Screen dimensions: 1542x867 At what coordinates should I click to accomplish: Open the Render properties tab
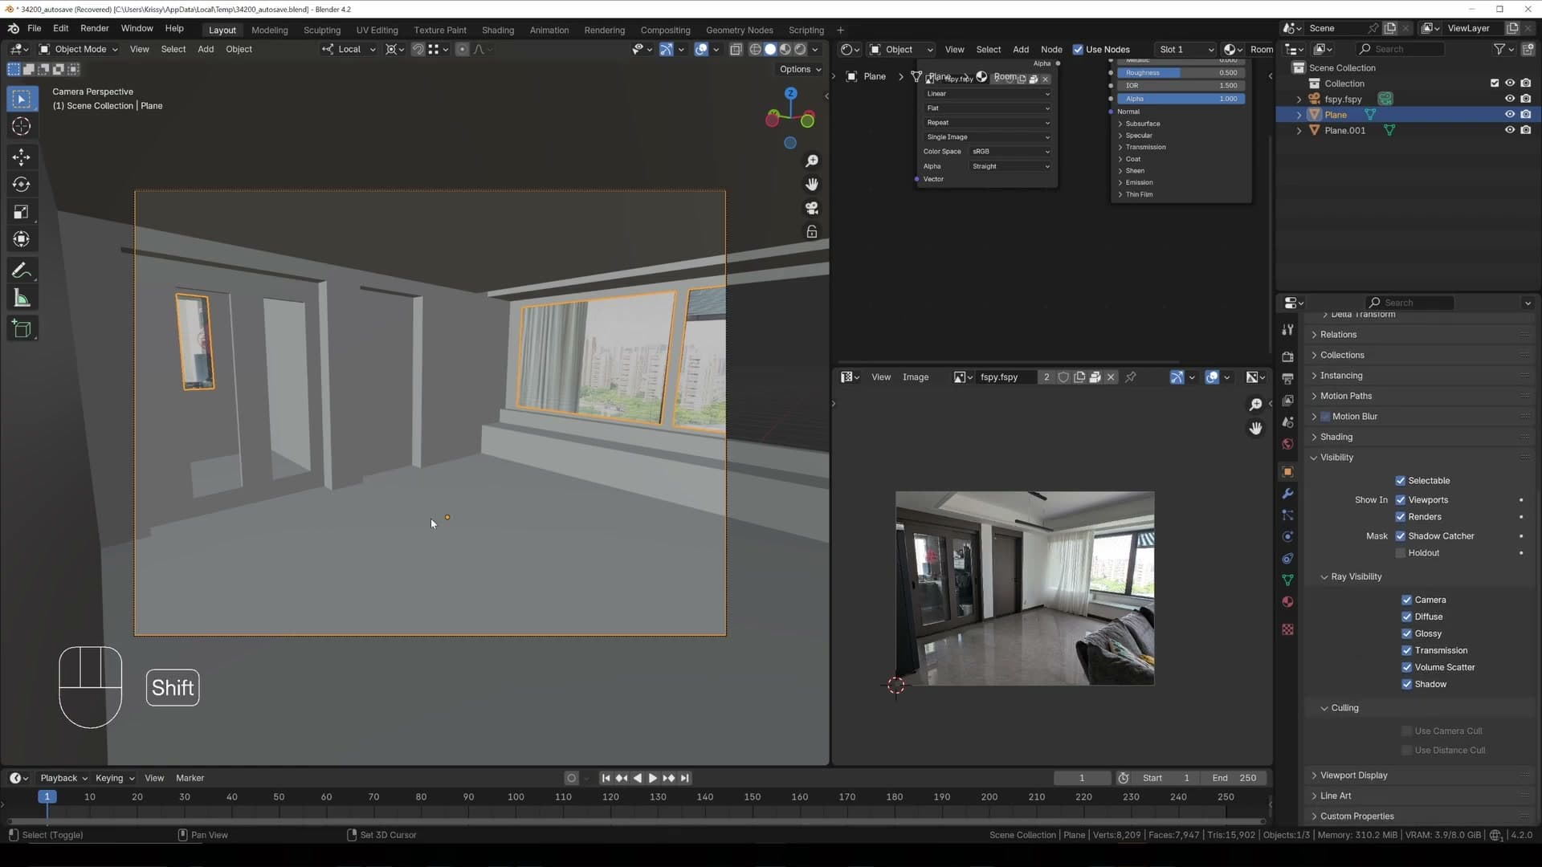coord(1288,357)
